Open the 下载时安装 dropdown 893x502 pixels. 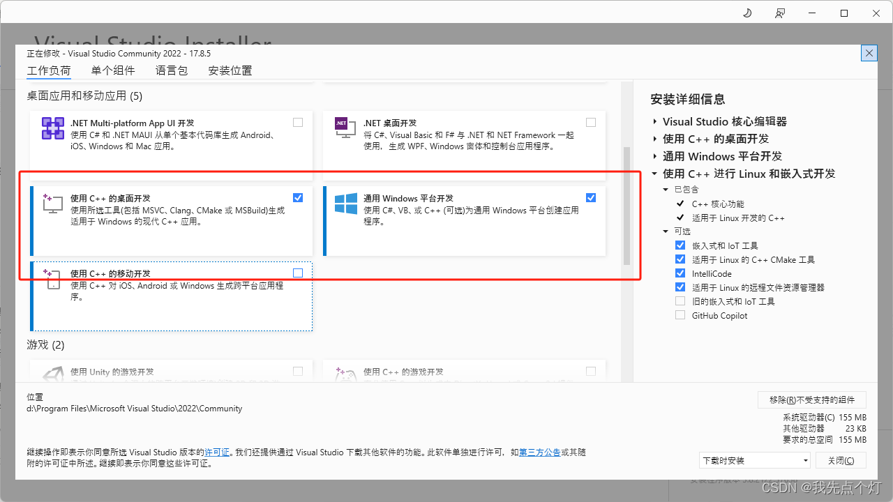click(x=754, y=460)
